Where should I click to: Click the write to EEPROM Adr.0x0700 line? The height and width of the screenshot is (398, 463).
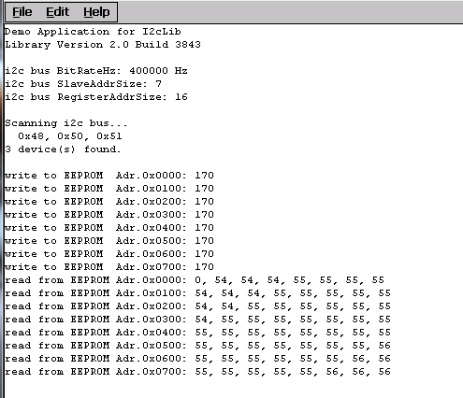[x=109, y=267]
